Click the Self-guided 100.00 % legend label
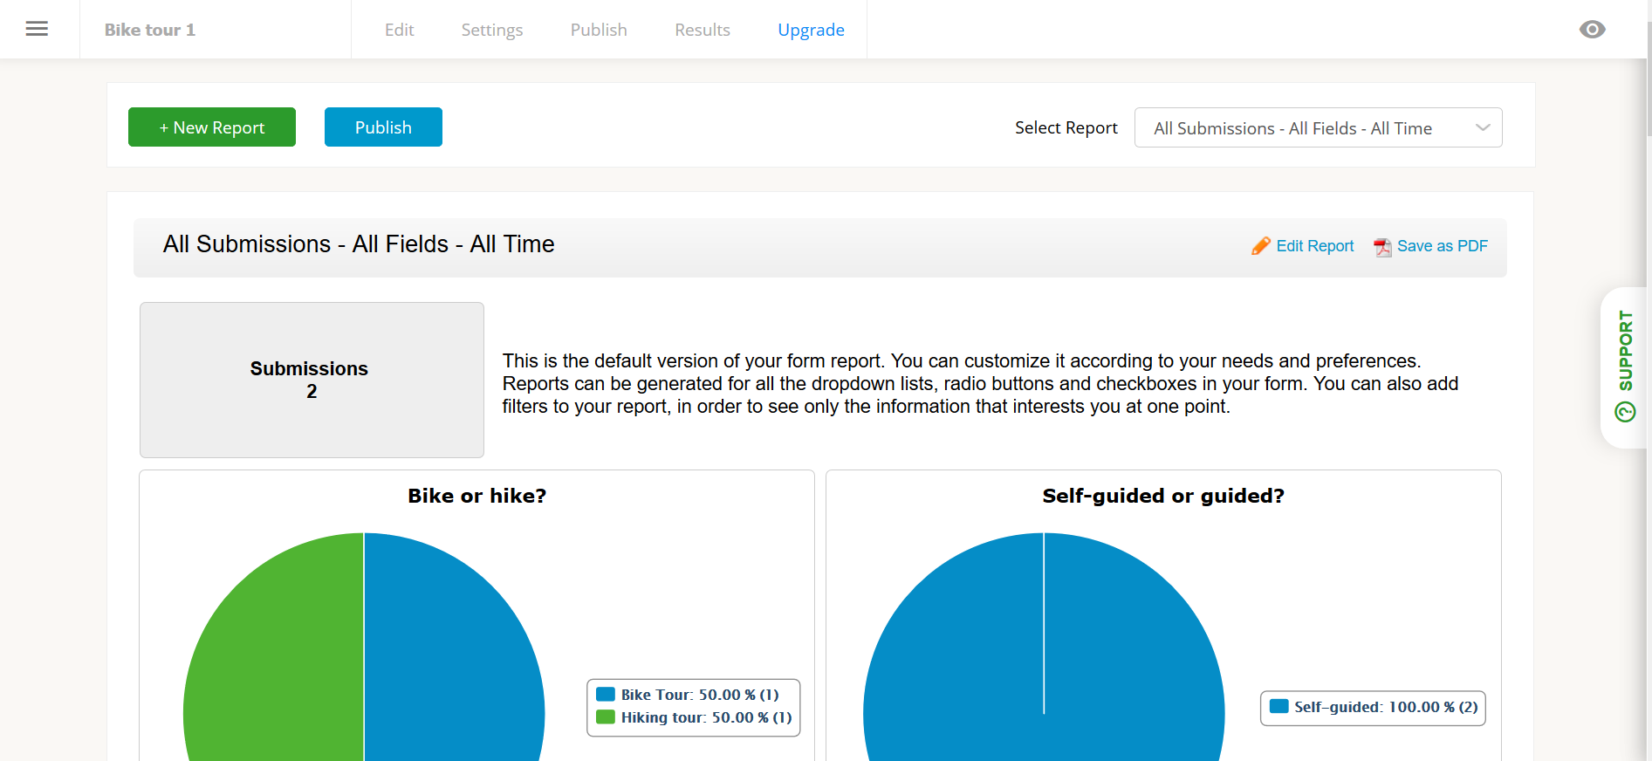Image resolution: width=1652 pixels, height=761 pixels. [x=1386, y=707]
